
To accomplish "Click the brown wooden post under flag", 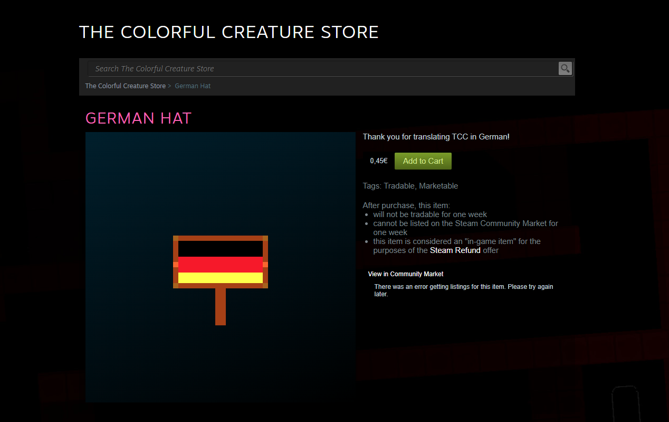I will pos(221,307).
